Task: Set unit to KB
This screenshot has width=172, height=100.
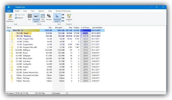Action: point(63,21)
